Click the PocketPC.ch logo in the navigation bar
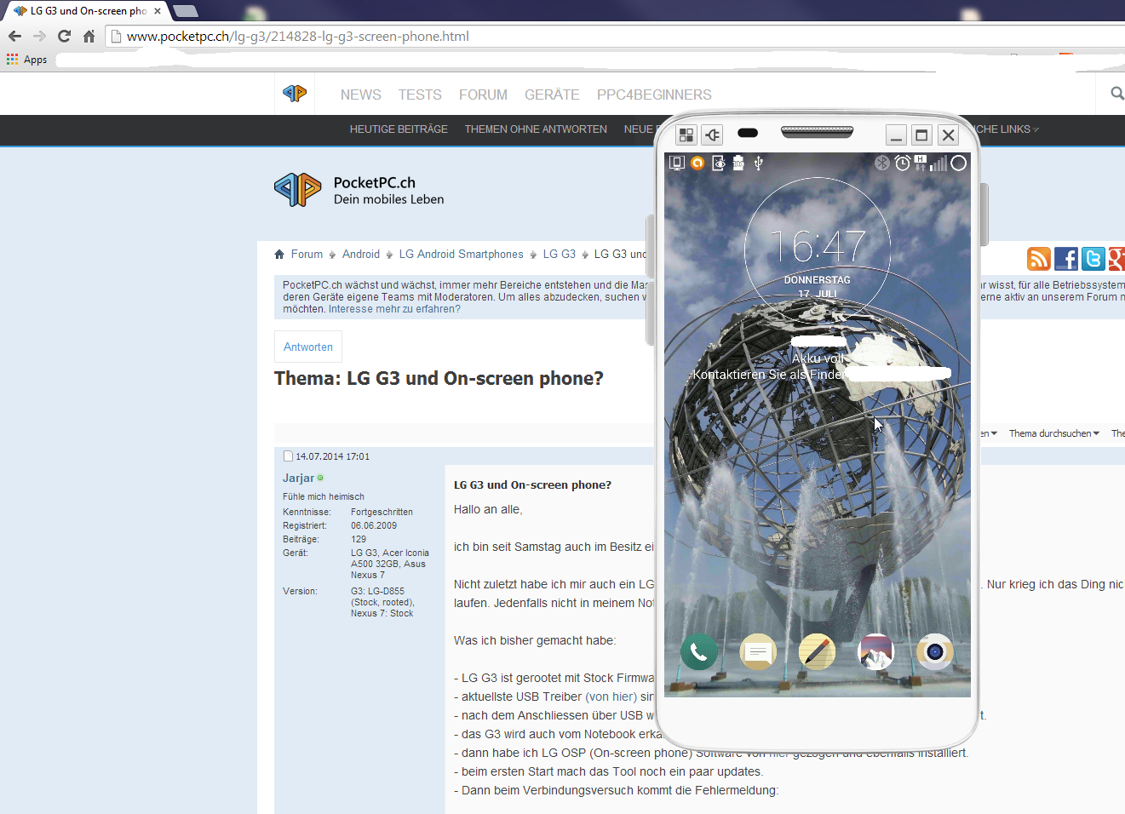The height and width of the screenshot is (814, 1125). 295,94
